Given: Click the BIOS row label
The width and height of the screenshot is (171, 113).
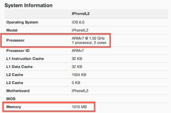Looking at the screenshot, I should (11, 99).
